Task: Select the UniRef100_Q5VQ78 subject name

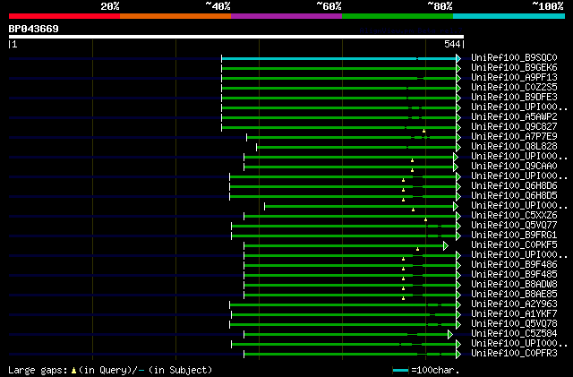Action: click(514, 324)
